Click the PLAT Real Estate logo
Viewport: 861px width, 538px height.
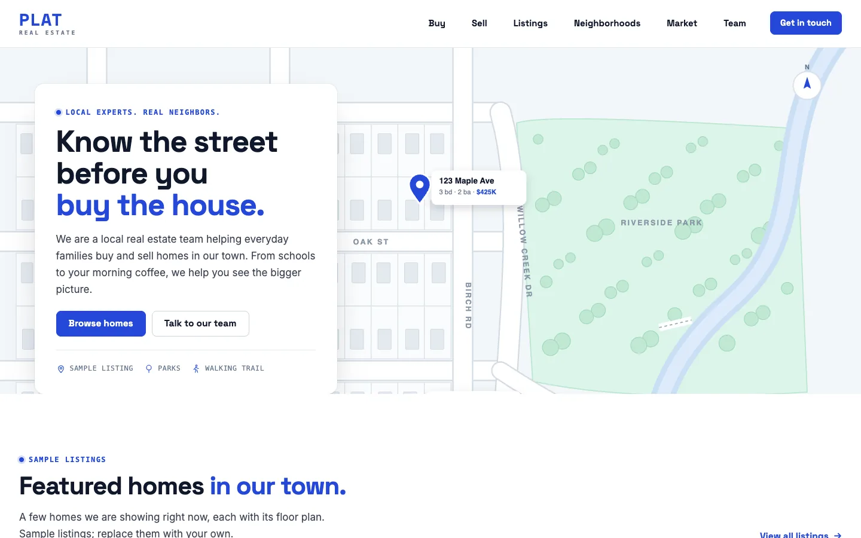pyautogui.click(x=47, y=24)
